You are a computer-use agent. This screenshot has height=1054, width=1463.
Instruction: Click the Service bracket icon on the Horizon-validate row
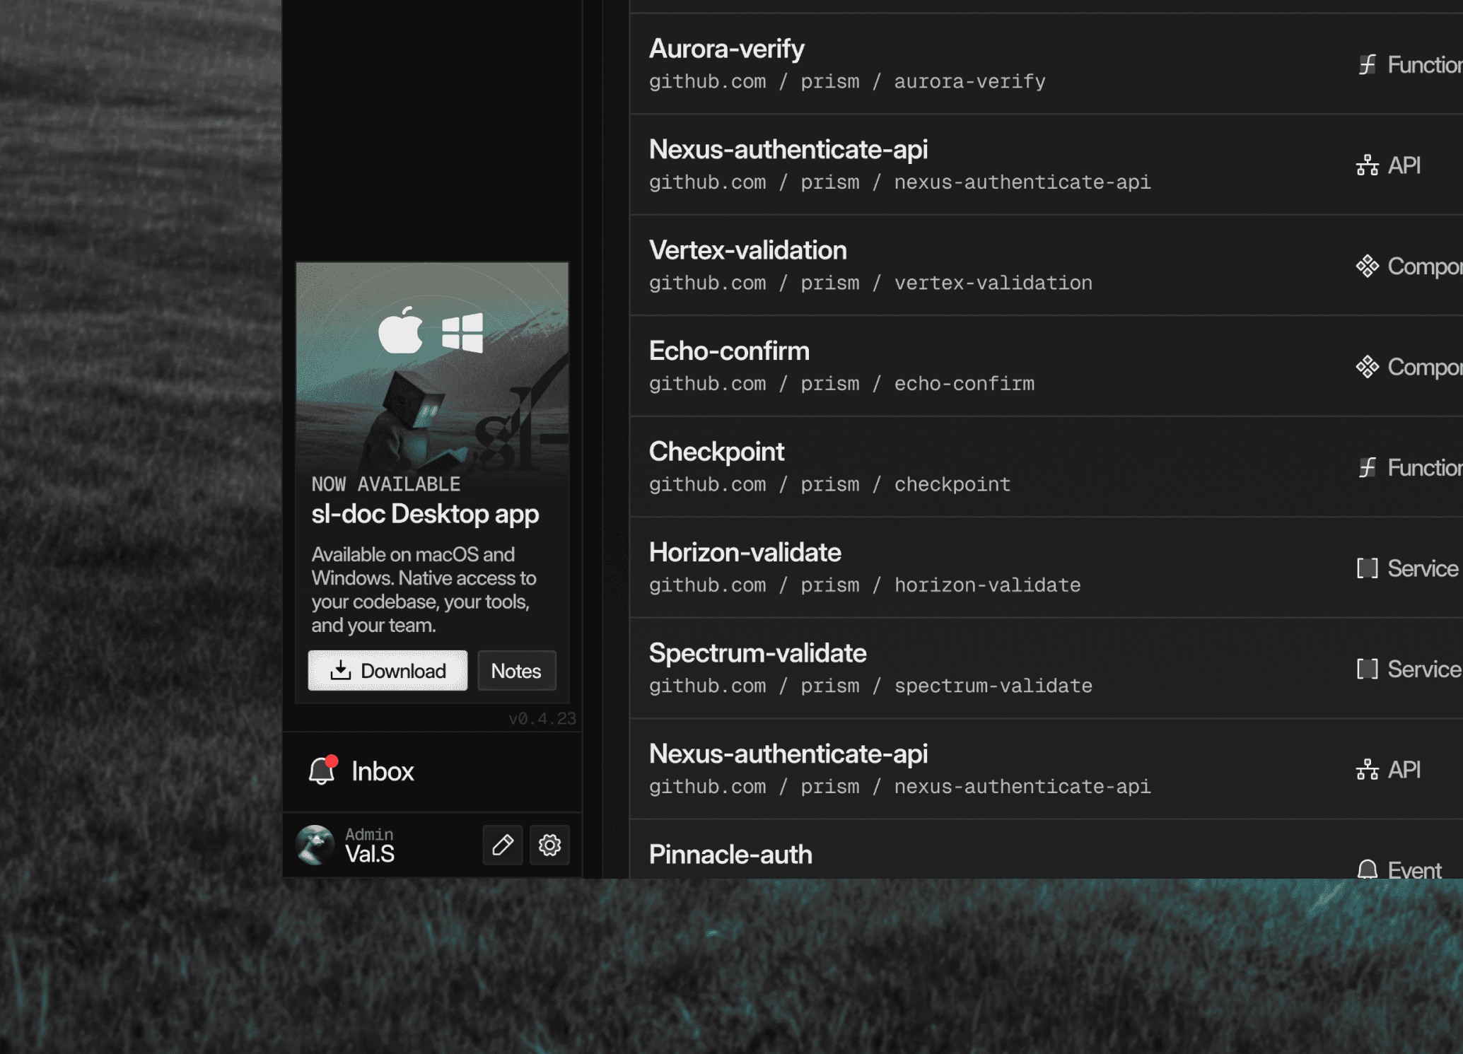(x=1367, y=568)
